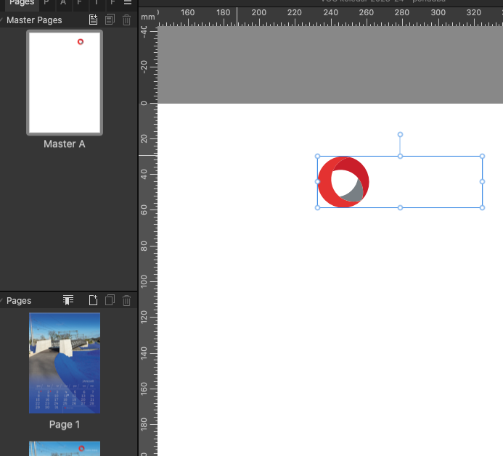This screenshot has height=456, width=503.
Task: Click the red circular logo on canvas
Action: 343,182
